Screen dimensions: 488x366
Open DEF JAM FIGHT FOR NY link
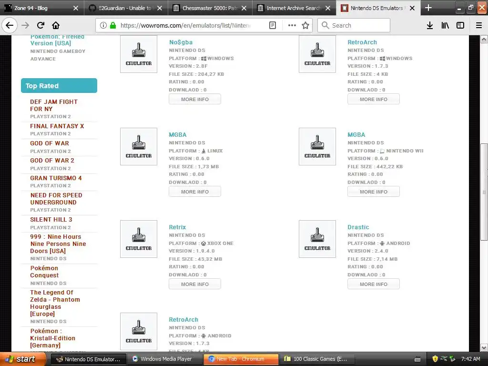(x=54, y=105)
